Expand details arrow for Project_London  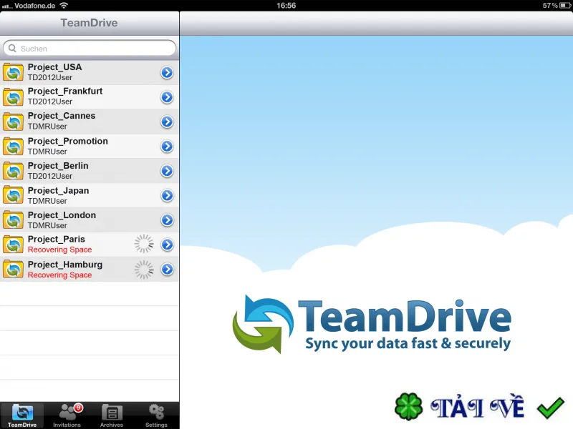tap(167, 220)
